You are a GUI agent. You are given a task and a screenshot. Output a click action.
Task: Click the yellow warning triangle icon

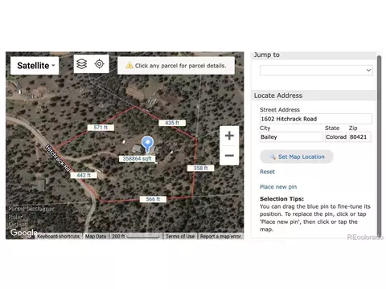pos(129,65)
